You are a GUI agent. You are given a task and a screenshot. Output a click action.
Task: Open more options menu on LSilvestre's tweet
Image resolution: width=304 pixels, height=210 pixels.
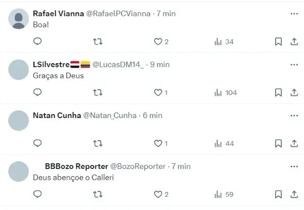[x=294, y=65]
